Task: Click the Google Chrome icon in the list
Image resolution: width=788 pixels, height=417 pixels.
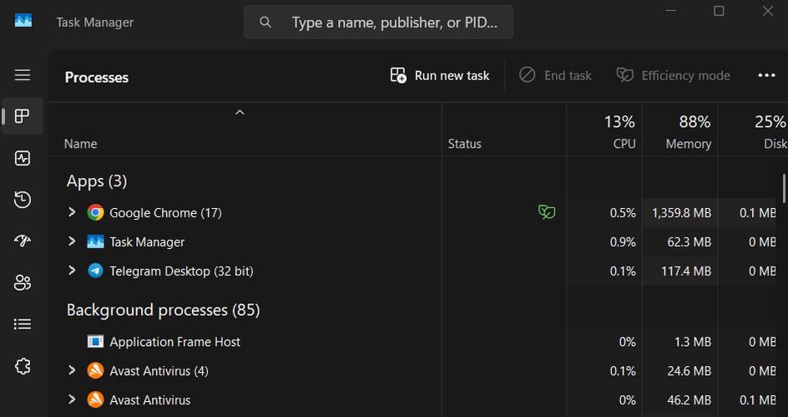Action: pos(95,213)
